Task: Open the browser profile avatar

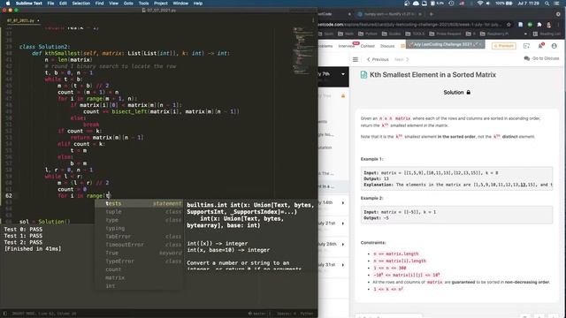Action: pyautogui.click(x=548, y=25)
